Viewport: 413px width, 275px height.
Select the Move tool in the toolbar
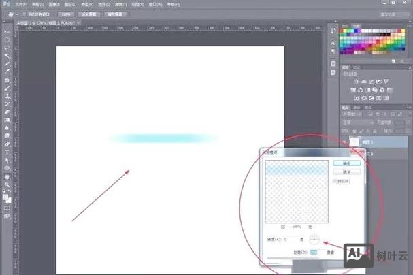tap(7, 31)
